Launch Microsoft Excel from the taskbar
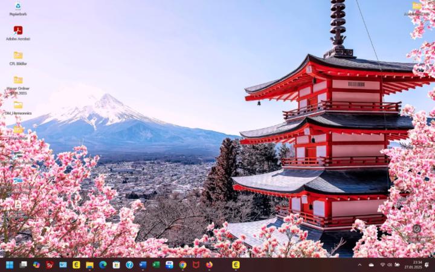This screenshot has width=435, height=272. pos(156,265)
